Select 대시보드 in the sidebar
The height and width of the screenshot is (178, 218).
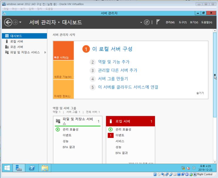(x=24, y=36)
